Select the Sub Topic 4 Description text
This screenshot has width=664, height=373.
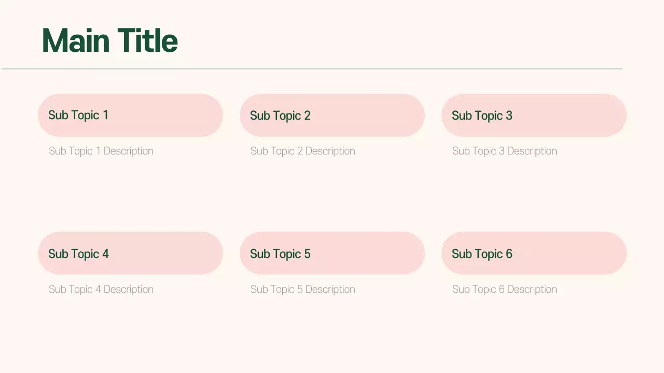point(101,290)
